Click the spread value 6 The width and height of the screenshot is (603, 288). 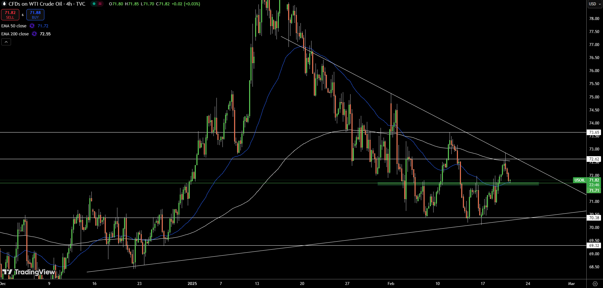pos(23,15)
